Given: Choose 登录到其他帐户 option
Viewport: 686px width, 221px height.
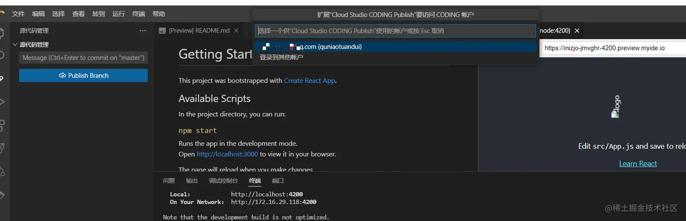Looking at the screenshot, I should coord(281,57).
